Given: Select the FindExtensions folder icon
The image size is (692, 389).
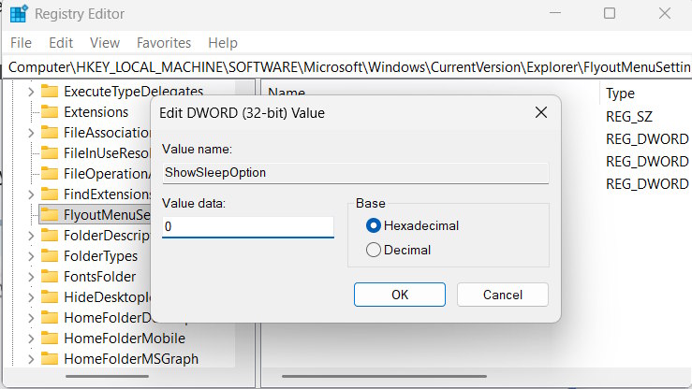Looking at the screenshot, I should (50, 194).
